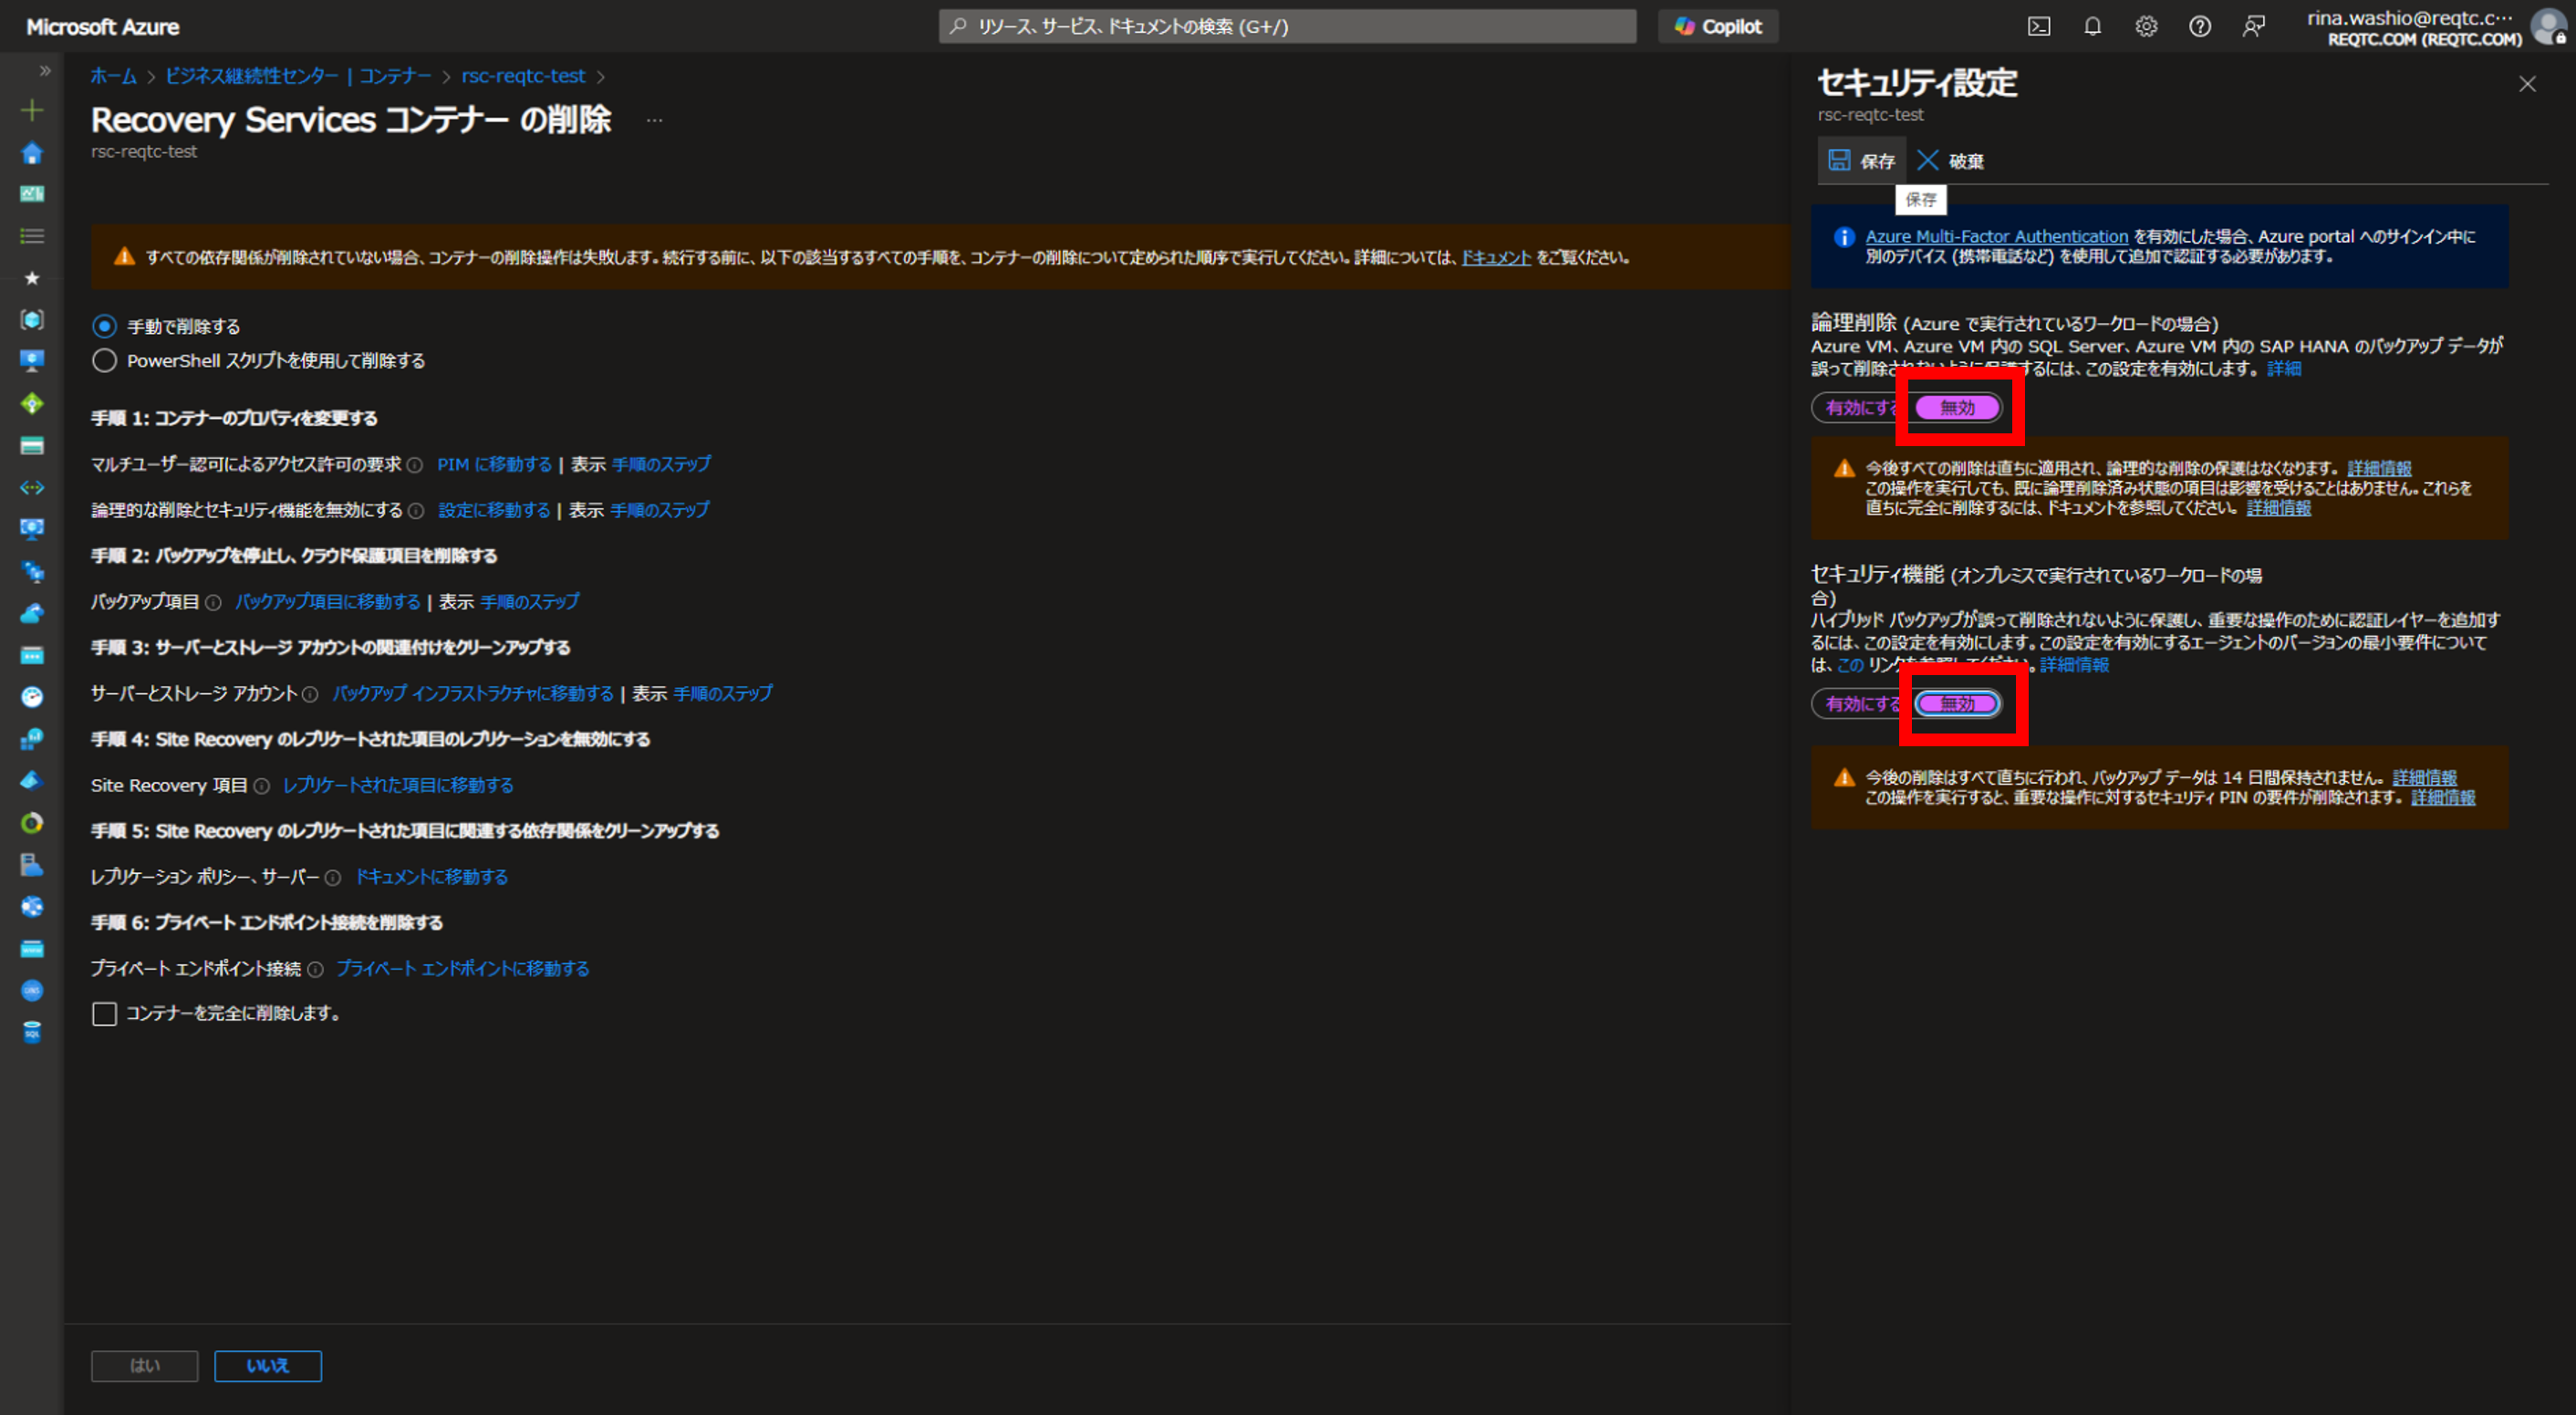This screenshot has width=2576, height=1415.
Task: Open account menu for rina.washio avatar
Action: [x=2550, y=27]
